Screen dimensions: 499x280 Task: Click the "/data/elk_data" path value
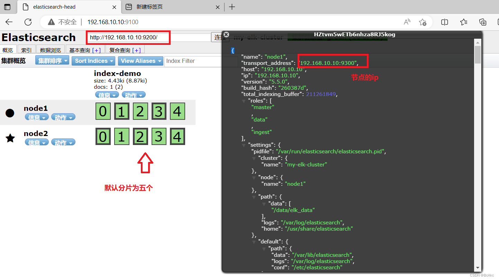pyautogui.click(x=293, y=210)
